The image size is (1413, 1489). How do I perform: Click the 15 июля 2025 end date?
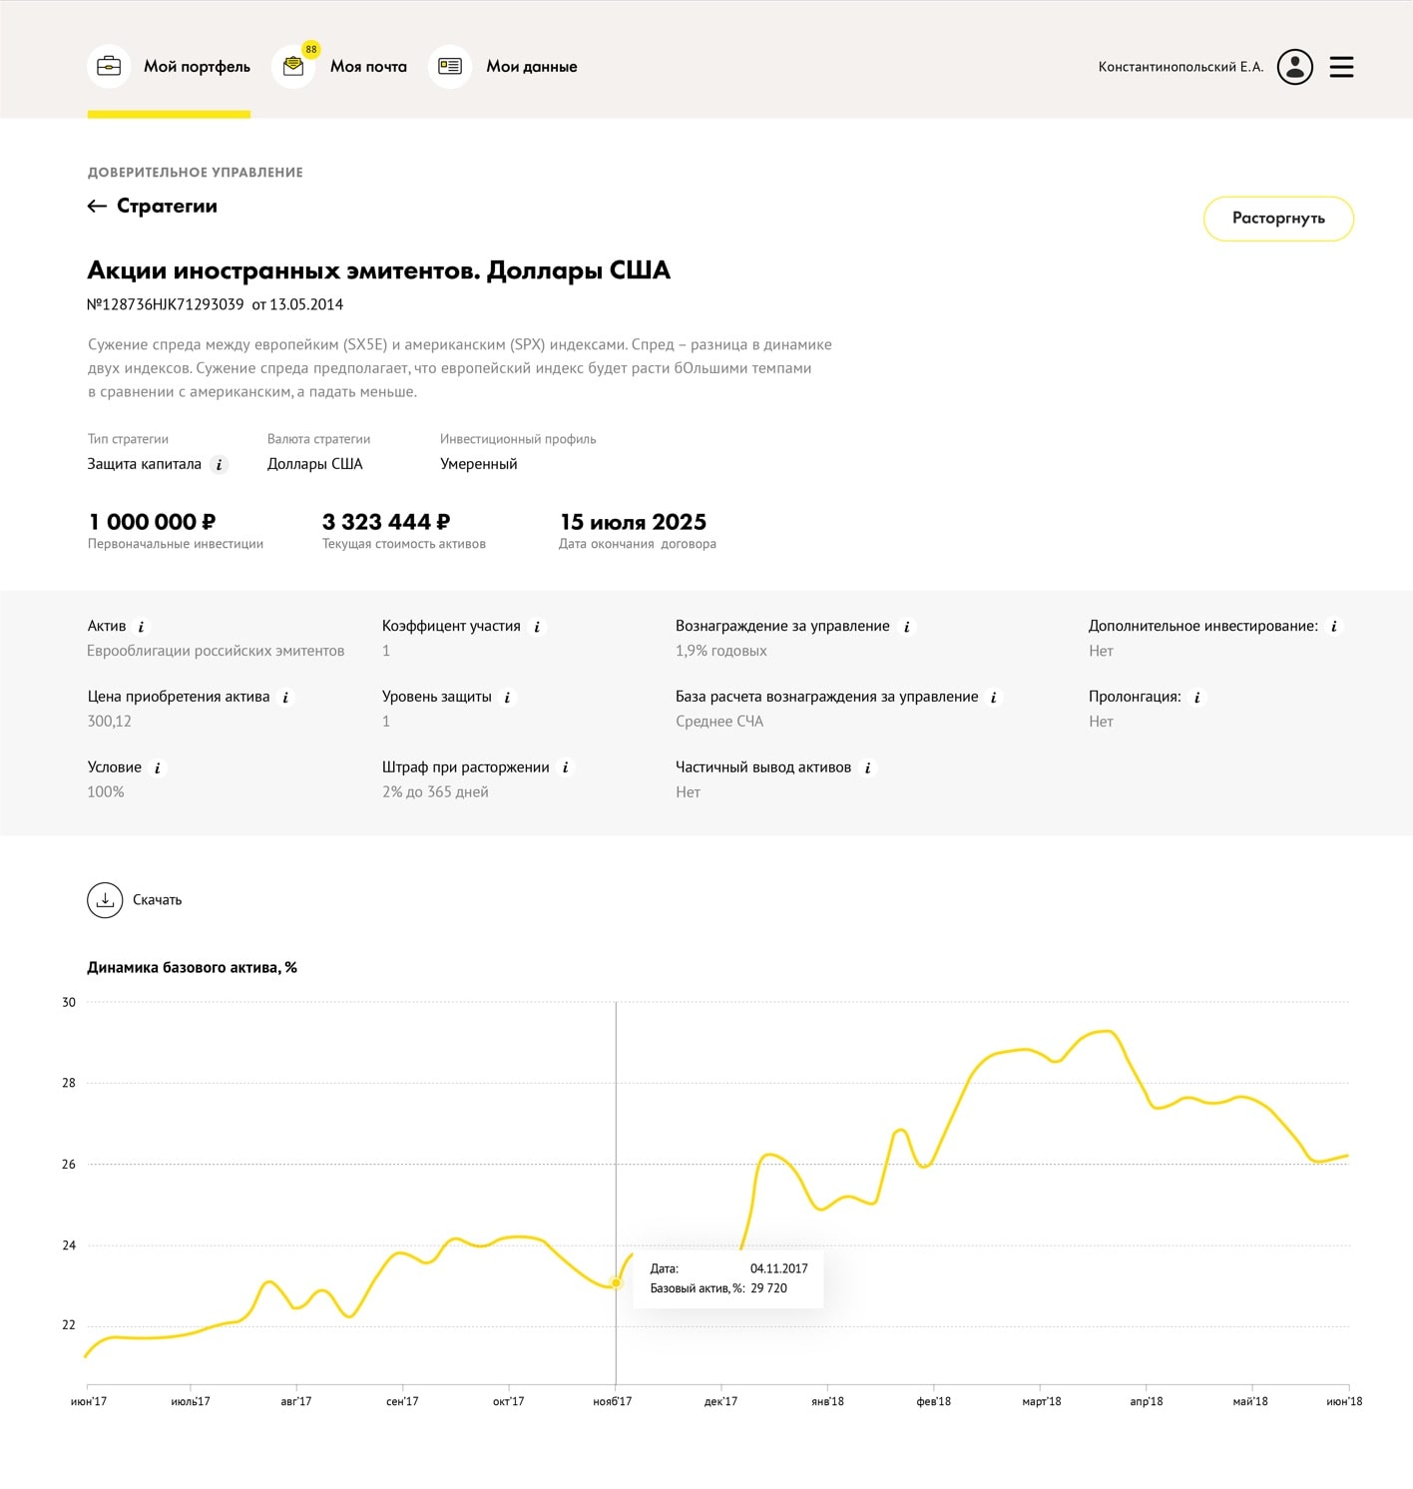[633, 522]
